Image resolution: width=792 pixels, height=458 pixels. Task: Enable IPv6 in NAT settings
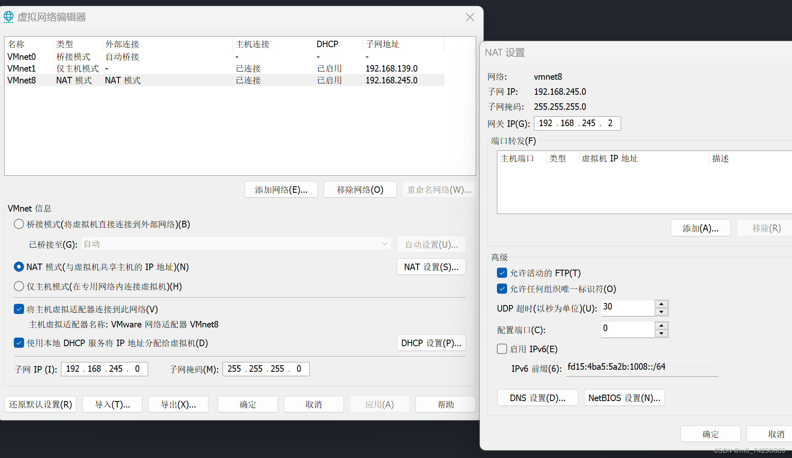point(502,349)
